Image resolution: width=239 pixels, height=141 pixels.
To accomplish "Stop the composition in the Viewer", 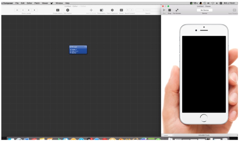I will point(169,10).
